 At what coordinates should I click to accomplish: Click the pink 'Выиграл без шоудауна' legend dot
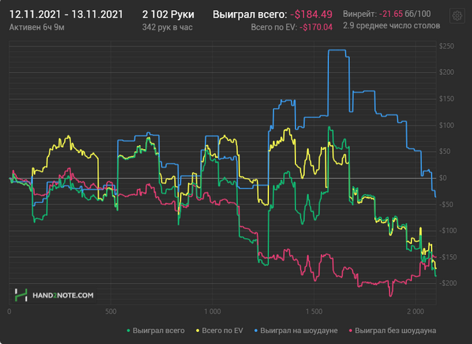(x=351, y=331)
